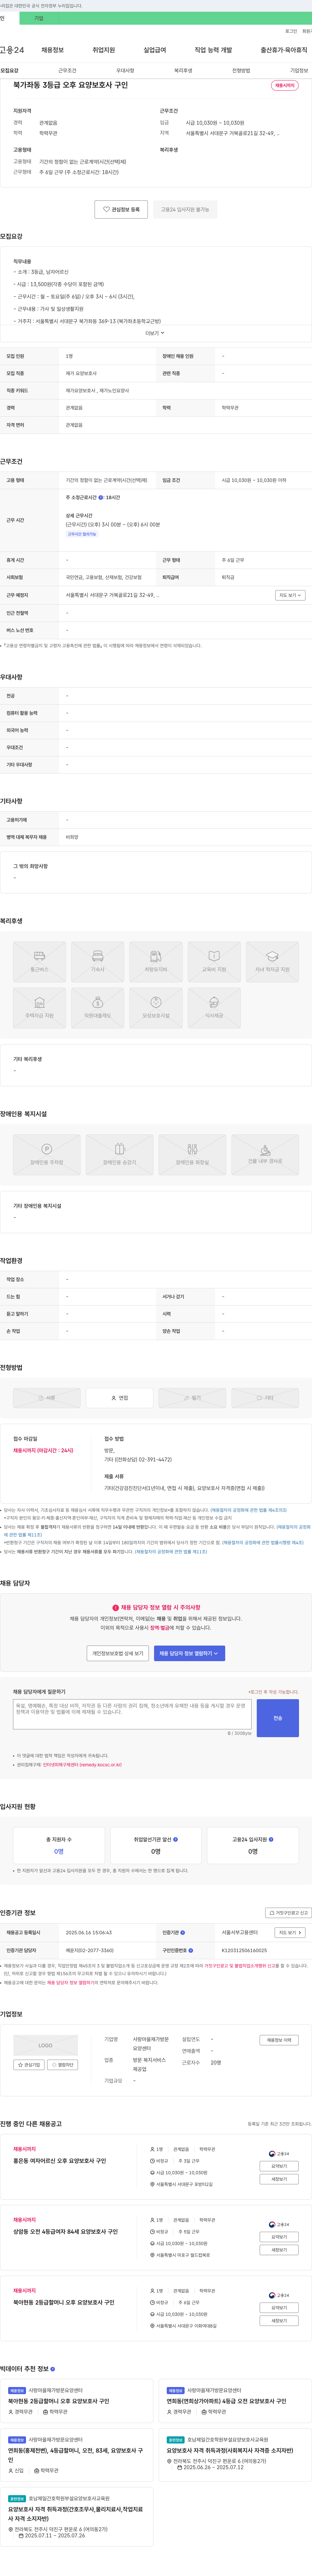Viewport: 312px width, 2576px height.
Task: Click the 로그인 link
Action: (291, 31)
